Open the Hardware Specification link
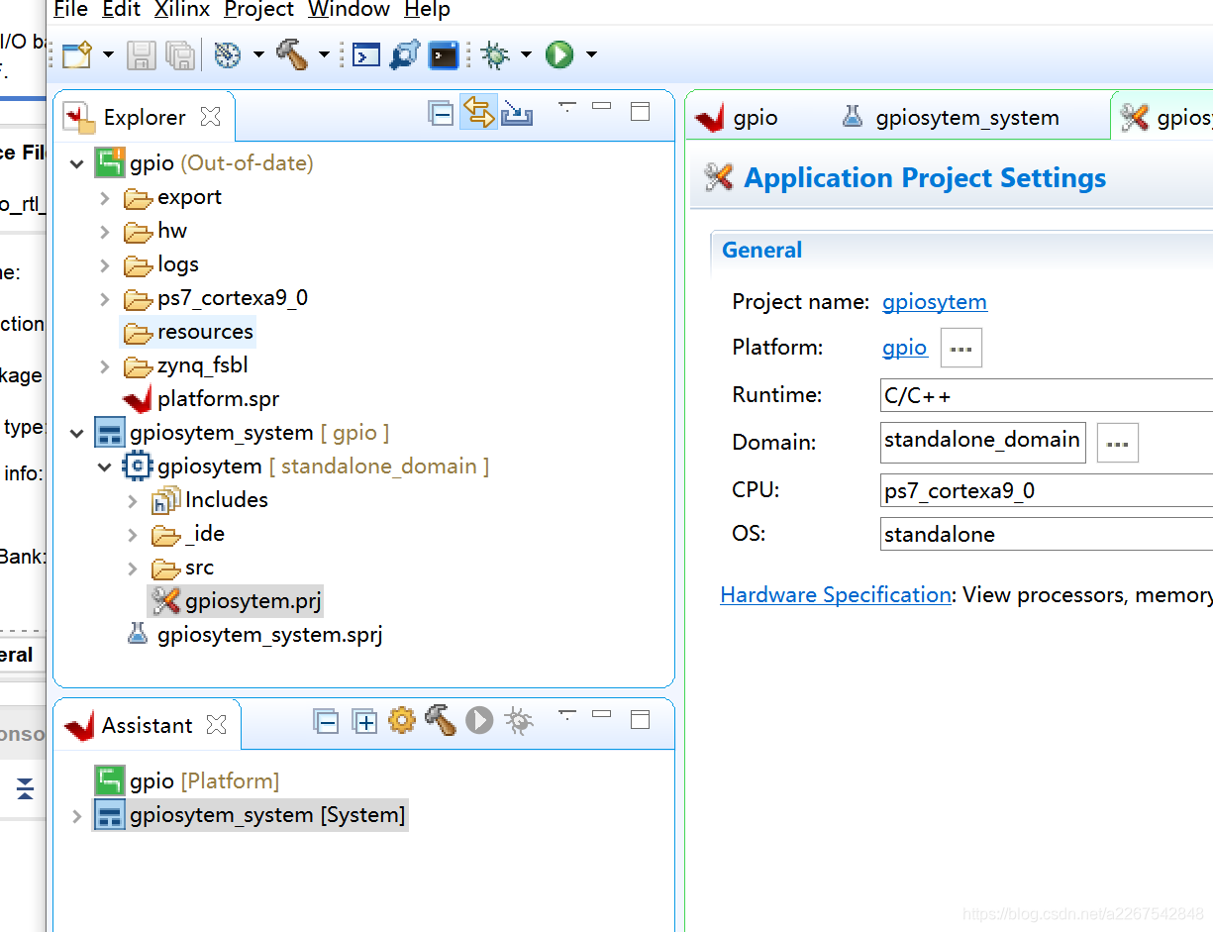1213x932 pixels. (x=836, y=595)
